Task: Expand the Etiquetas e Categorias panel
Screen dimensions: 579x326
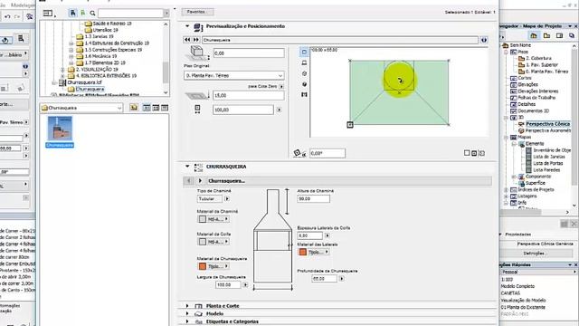Action: click(x=187, y=321)
